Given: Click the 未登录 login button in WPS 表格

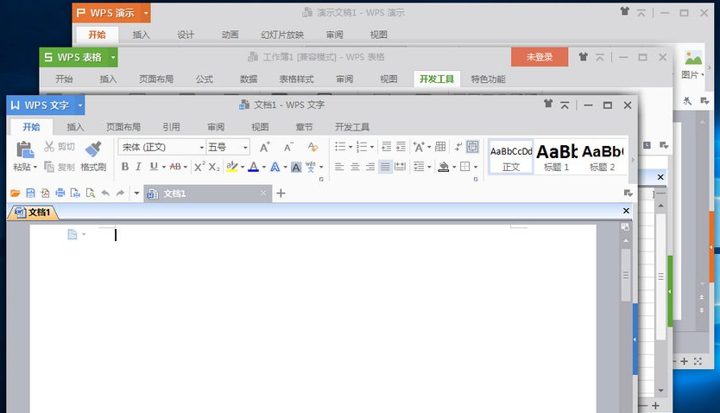Looking at the screenshot, I should 540,57.
